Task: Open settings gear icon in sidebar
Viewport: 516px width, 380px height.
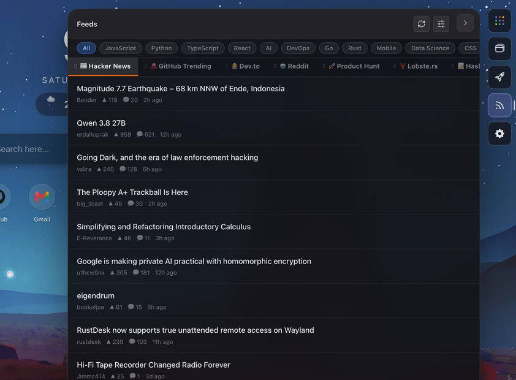Action: pos(499,134)
